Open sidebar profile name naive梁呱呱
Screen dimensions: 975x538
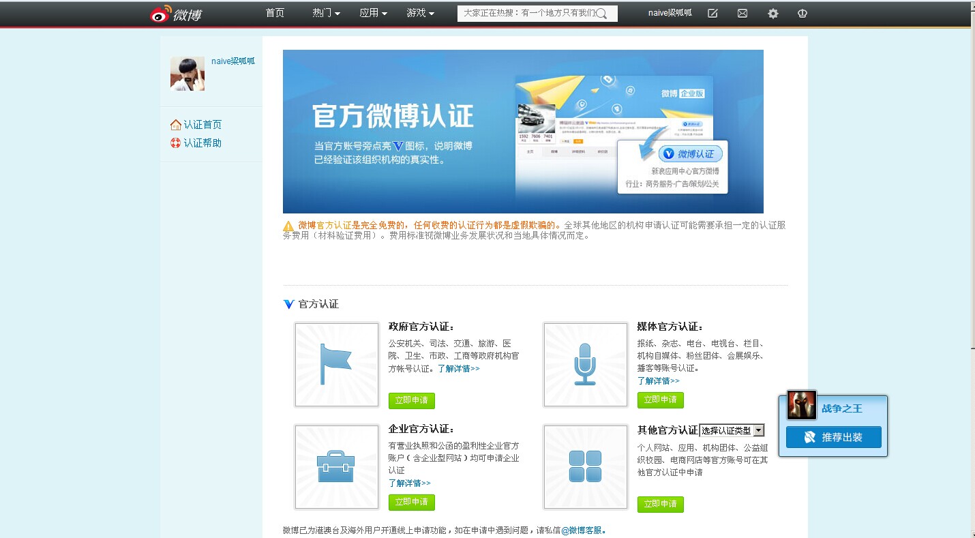(x=233, y=61)
